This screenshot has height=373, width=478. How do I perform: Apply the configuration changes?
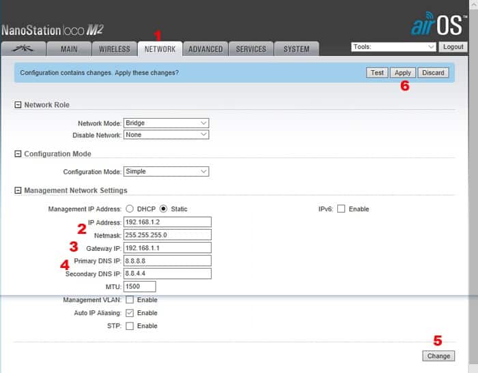403,72
